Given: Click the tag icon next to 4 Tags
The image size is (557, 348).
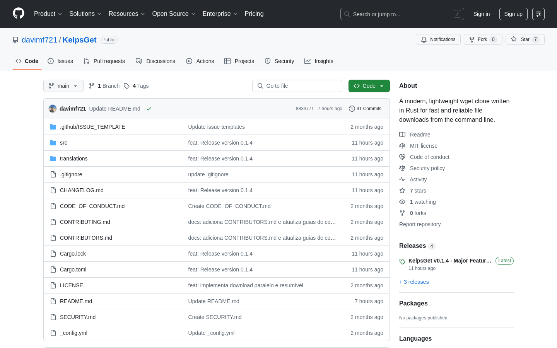Looking at the screenshot, I should [x=126, y=86].
